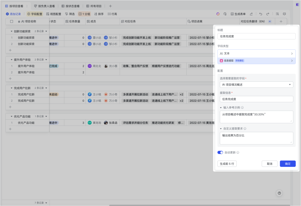Click the 生成前 5 行 button

(x=227, y=164)
